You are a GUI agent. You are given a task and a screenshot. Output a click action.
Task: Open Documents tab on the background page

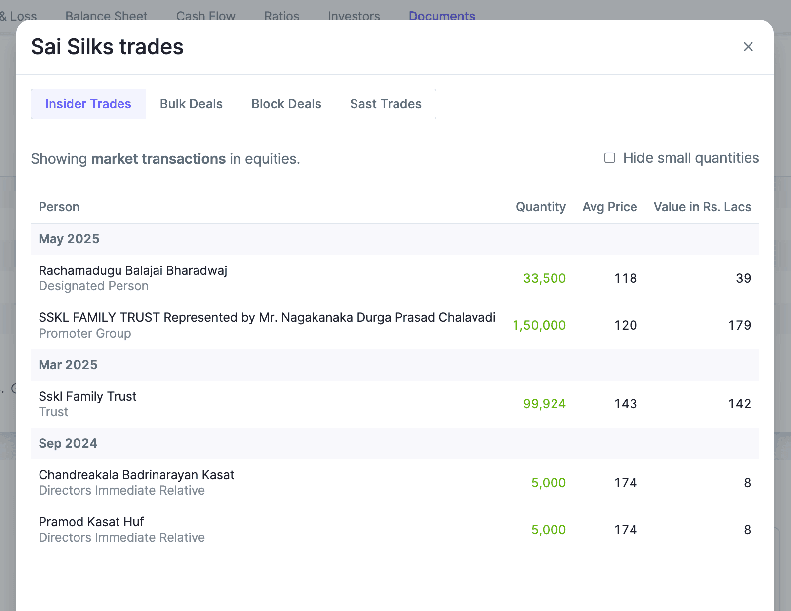(x=442, y=16)
